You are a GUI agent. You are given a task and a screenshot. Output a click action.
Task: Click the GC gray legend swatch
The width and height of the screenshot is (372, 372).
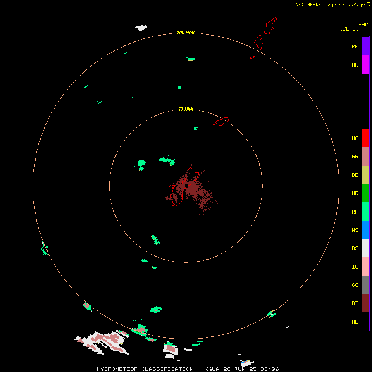coord(365,285)
